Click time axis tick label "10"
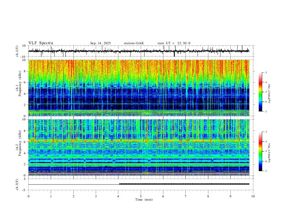285x220 pixels. pyautogui.click(x=253, y=196)
